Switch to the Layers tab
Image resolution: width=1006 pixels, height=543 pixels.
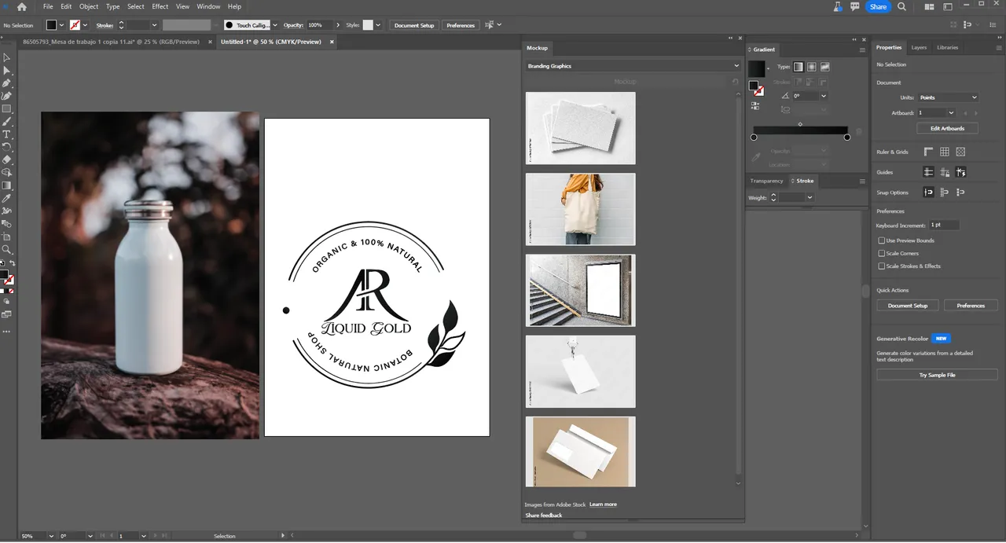coord(919,47)
